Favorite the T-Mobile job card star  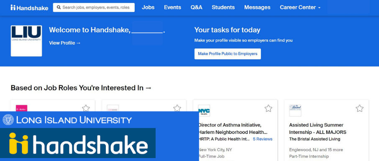86,108
